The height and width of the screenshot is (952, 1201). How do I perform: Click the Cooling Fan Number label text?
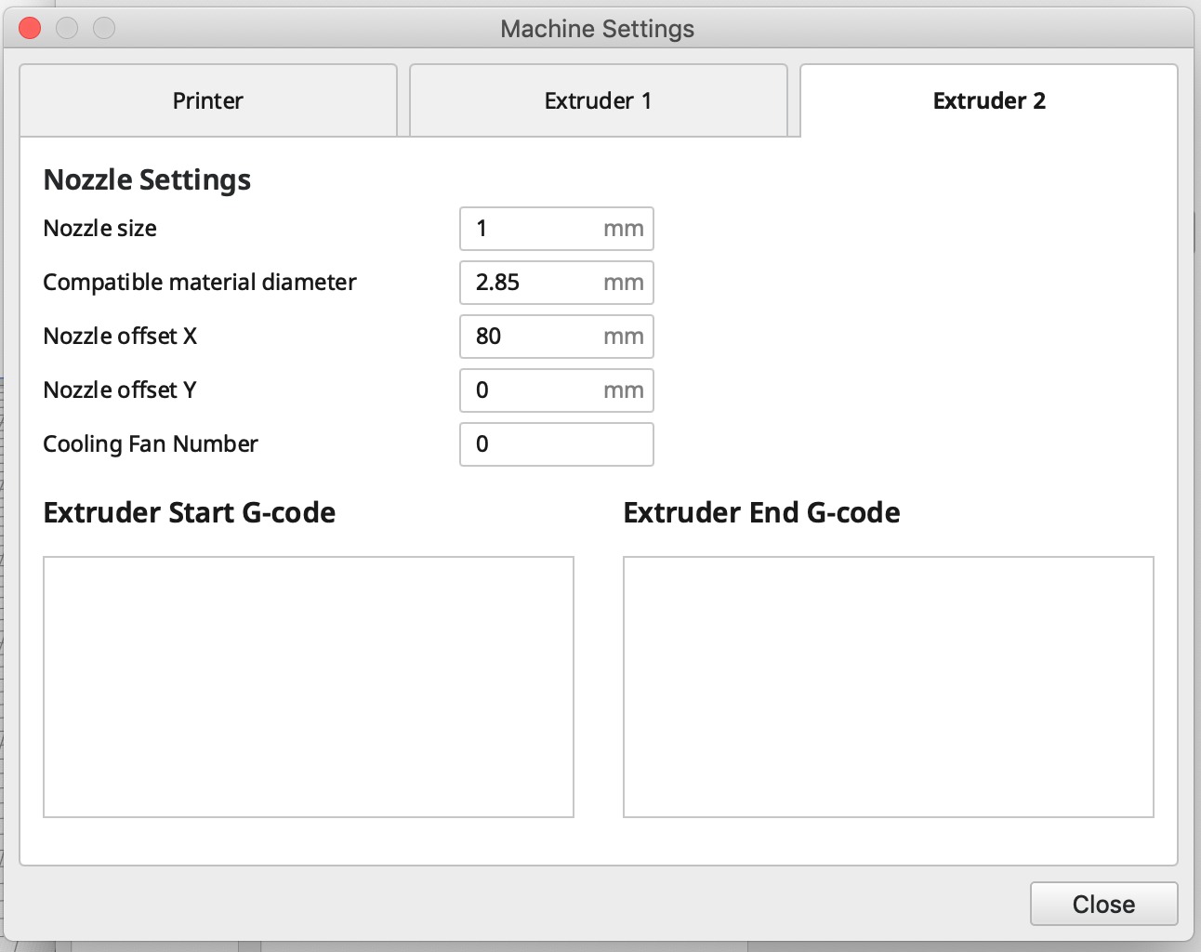(151, 444)
